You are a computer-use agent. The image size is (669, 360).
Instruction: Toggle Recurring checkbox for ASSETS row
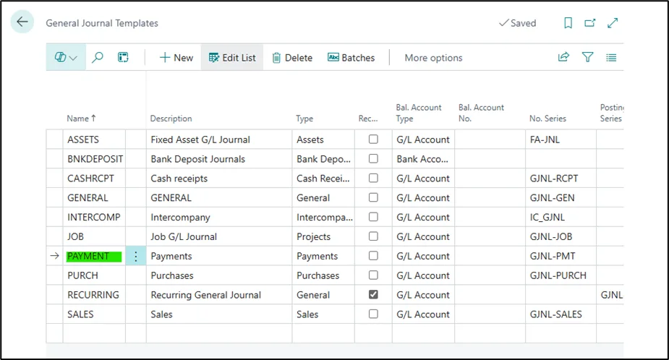pyautogui.click(x=373, y=139)
